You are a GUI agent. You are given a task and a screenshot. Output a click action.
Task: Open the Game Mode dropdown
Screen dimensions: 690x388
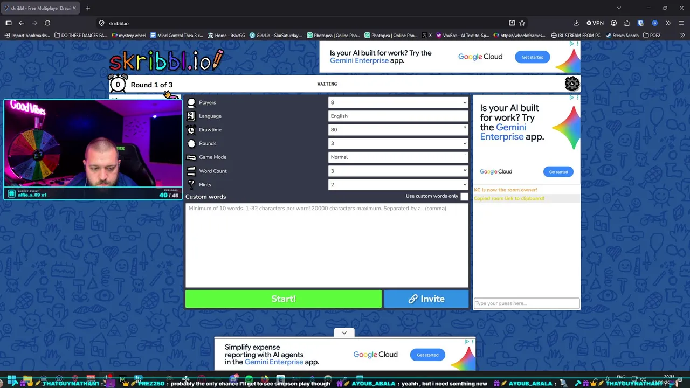pyautogui.click(x=398, y=157)
